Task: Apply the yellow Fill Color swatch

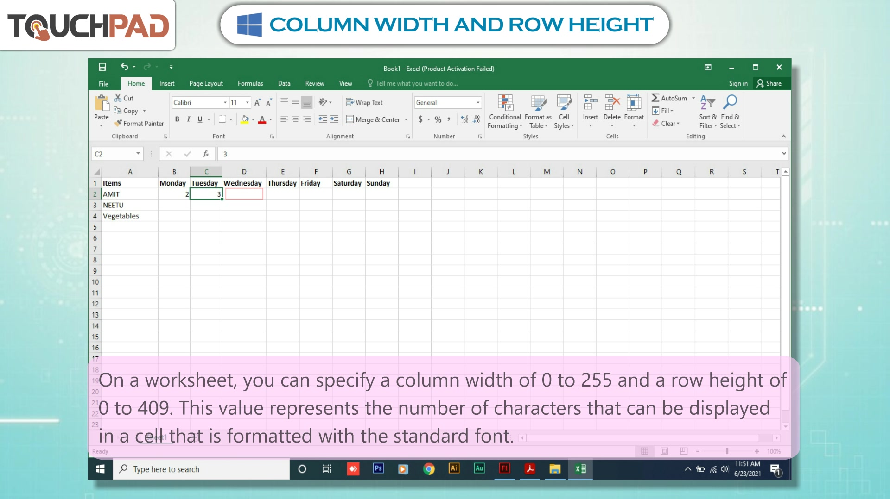Action: (x=245, y=119)
